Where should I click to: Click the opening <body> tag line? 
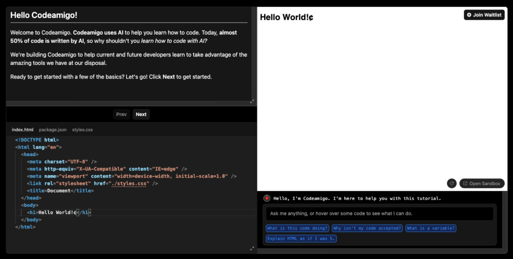click(x=30, y=205)
